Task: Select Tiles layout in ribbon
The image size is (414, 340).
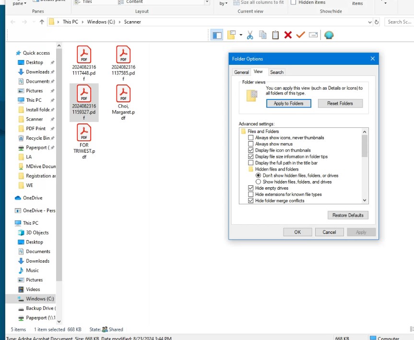Action: click(83, 2)
